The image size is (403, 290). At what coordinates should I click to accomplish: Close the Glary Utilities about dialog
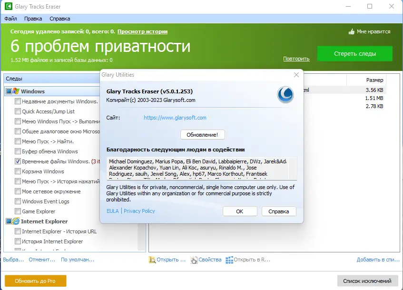(296, 75)
